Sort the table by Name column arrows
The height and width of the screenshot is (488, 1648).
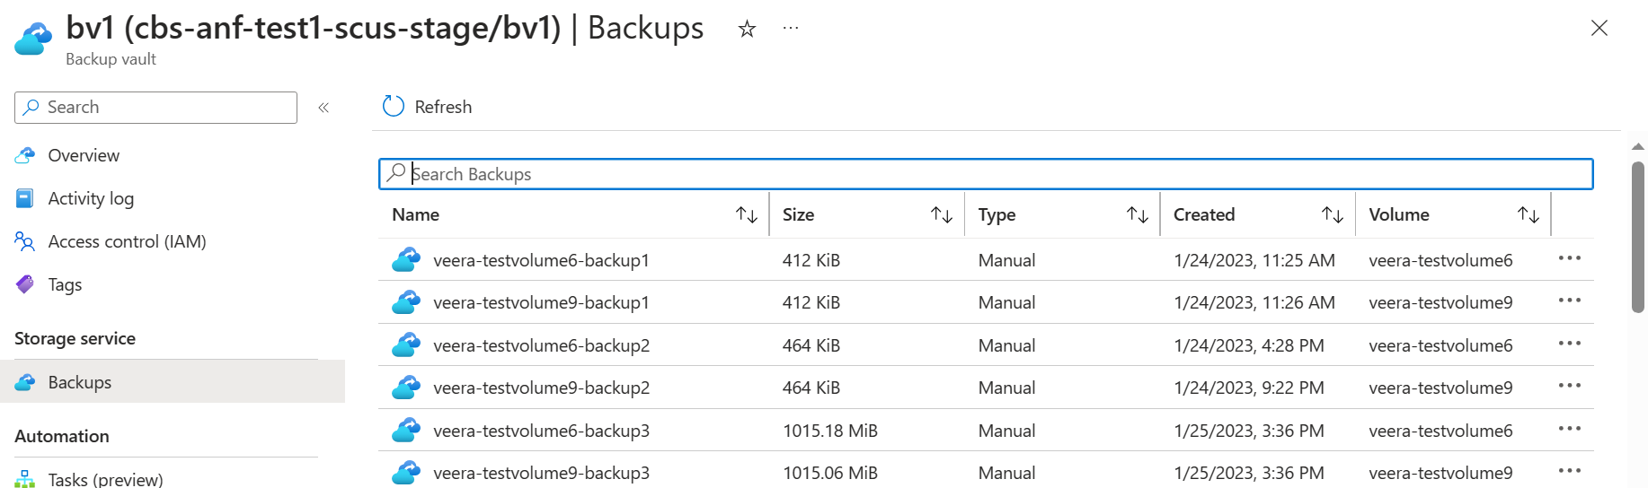(x=747, y=214)
